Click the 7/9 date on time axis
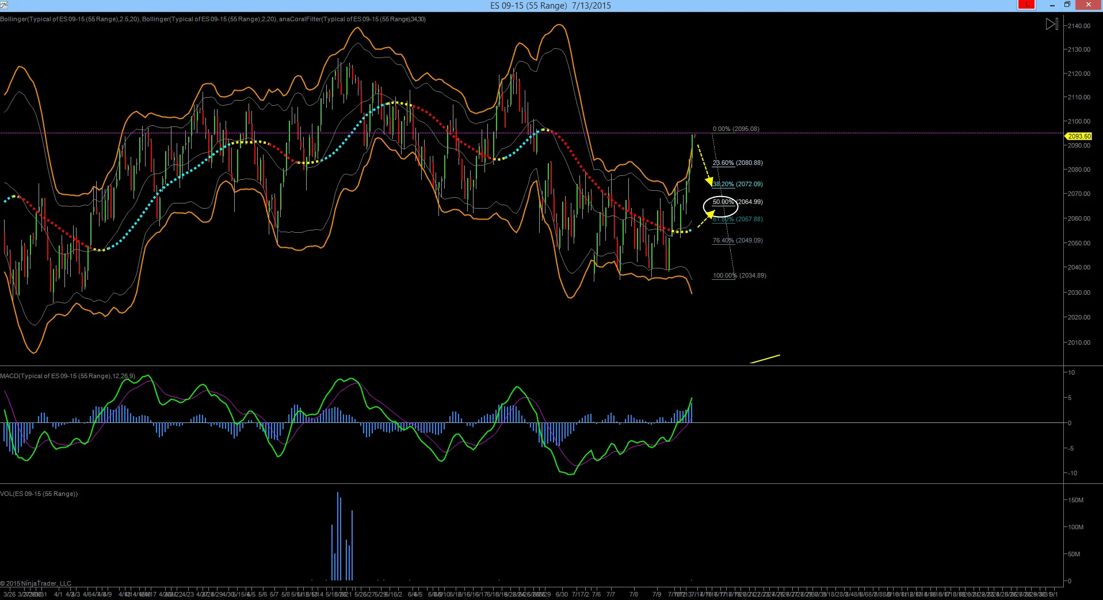 pos(657,594)
